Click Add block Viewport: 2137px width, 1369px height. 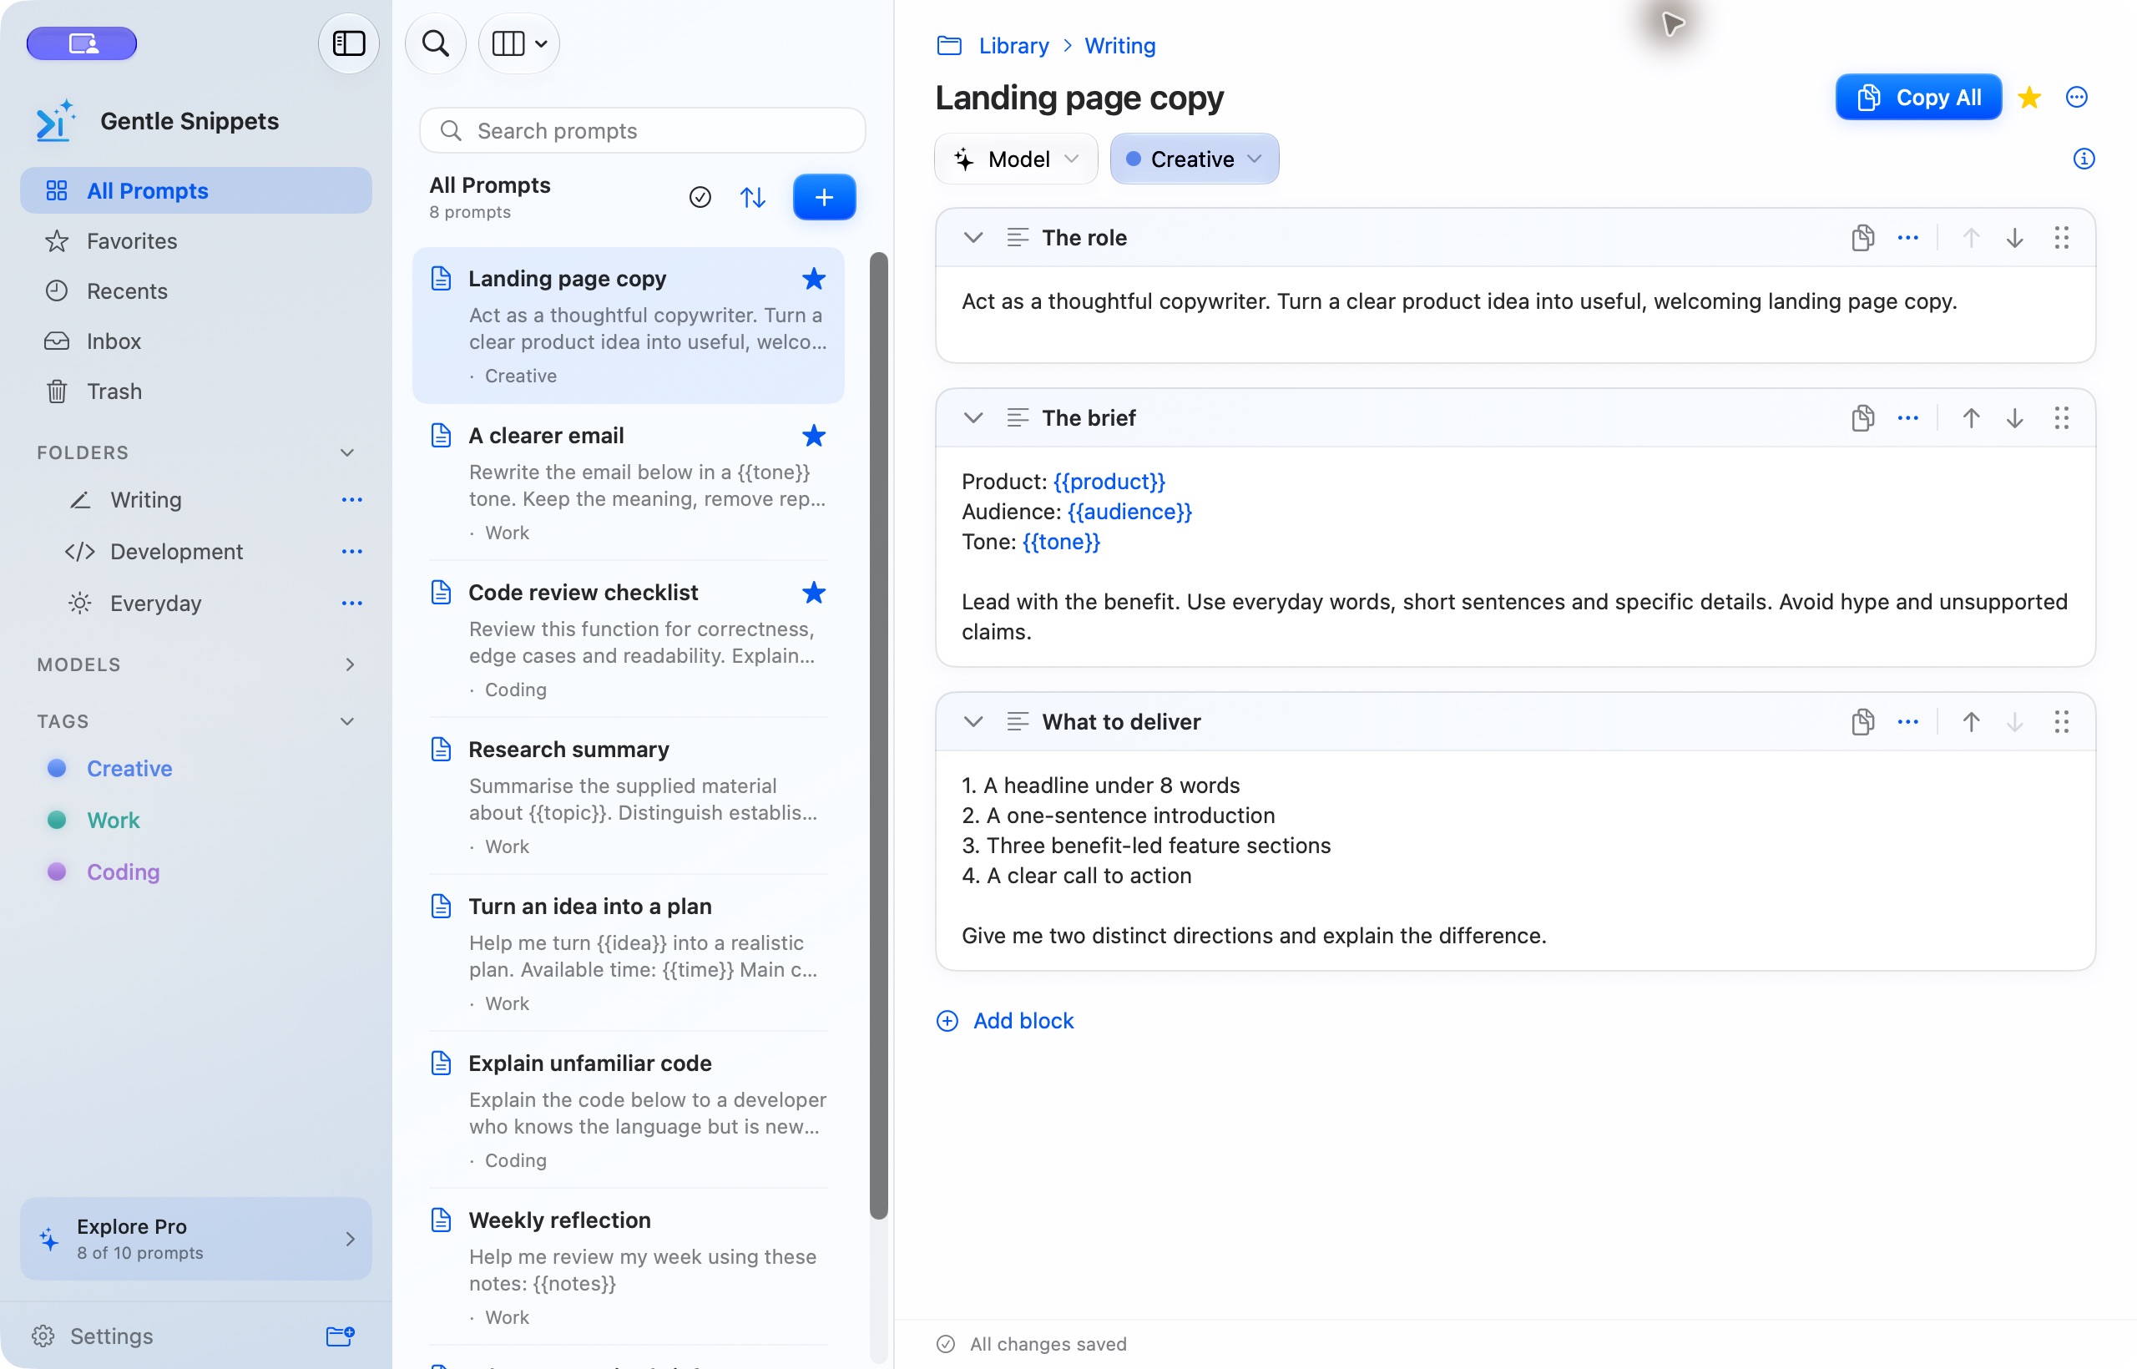1005,1021
